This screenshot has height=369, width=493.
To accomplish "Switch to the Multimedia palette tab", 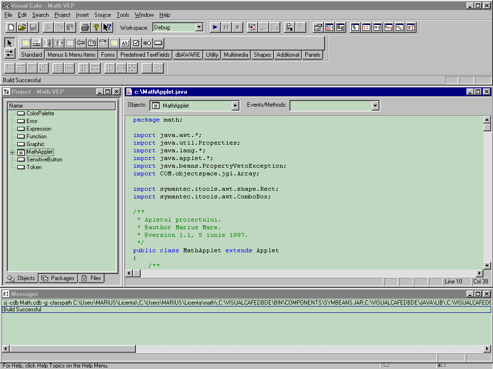I will pos(236,55).
